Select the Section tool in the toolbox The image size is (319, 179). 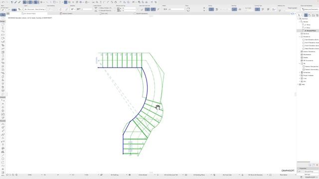(x=3, y=100)
